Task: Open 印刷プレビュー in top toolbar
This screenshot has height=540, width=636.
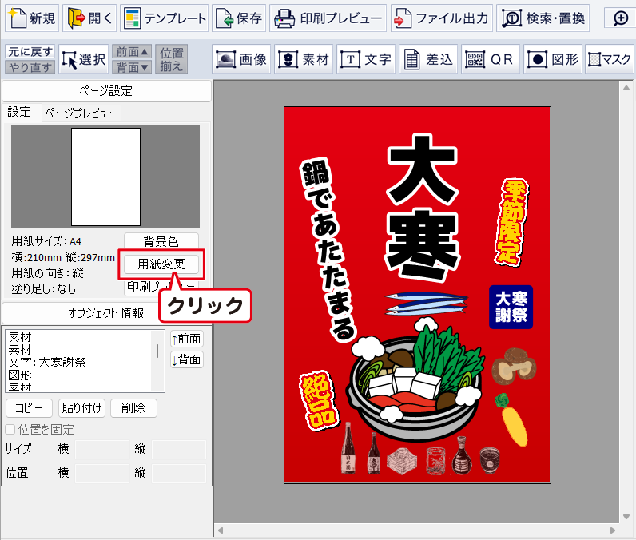Action: coord(328,18)
